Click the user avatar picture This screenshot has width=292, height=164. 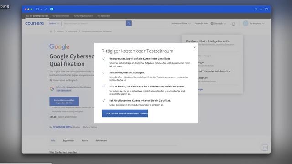click(x=245, y=23)
